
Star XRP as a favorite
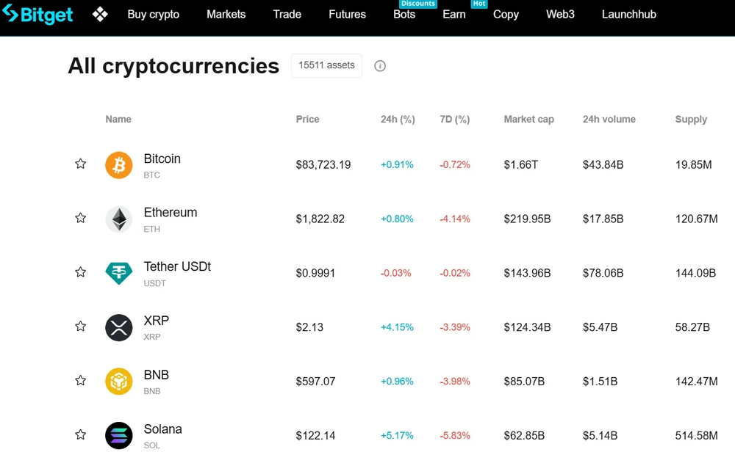tap(81, 327)
